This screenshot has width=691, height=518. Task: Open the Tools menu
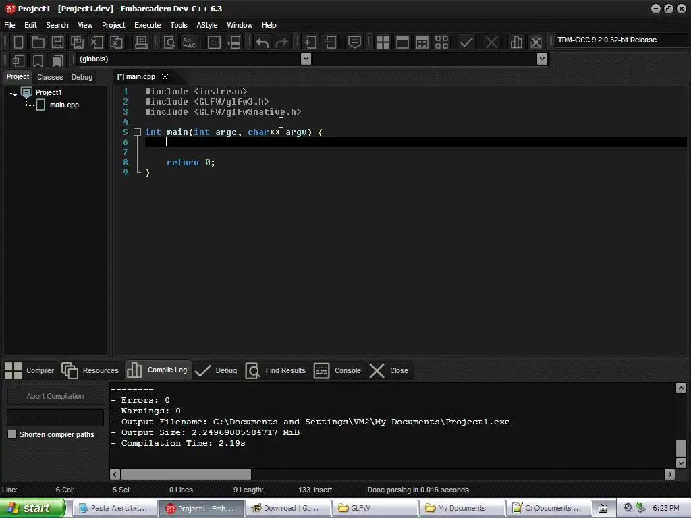click(179, 25)
